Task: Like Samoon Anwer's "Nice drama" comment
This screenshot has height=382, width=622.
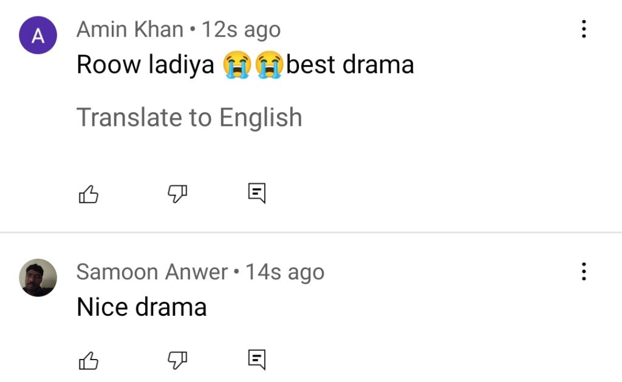Action: point(89,361)
